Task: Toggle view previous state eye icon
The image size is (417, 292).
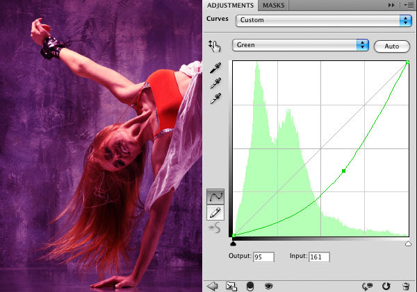Action: point(368,285)
